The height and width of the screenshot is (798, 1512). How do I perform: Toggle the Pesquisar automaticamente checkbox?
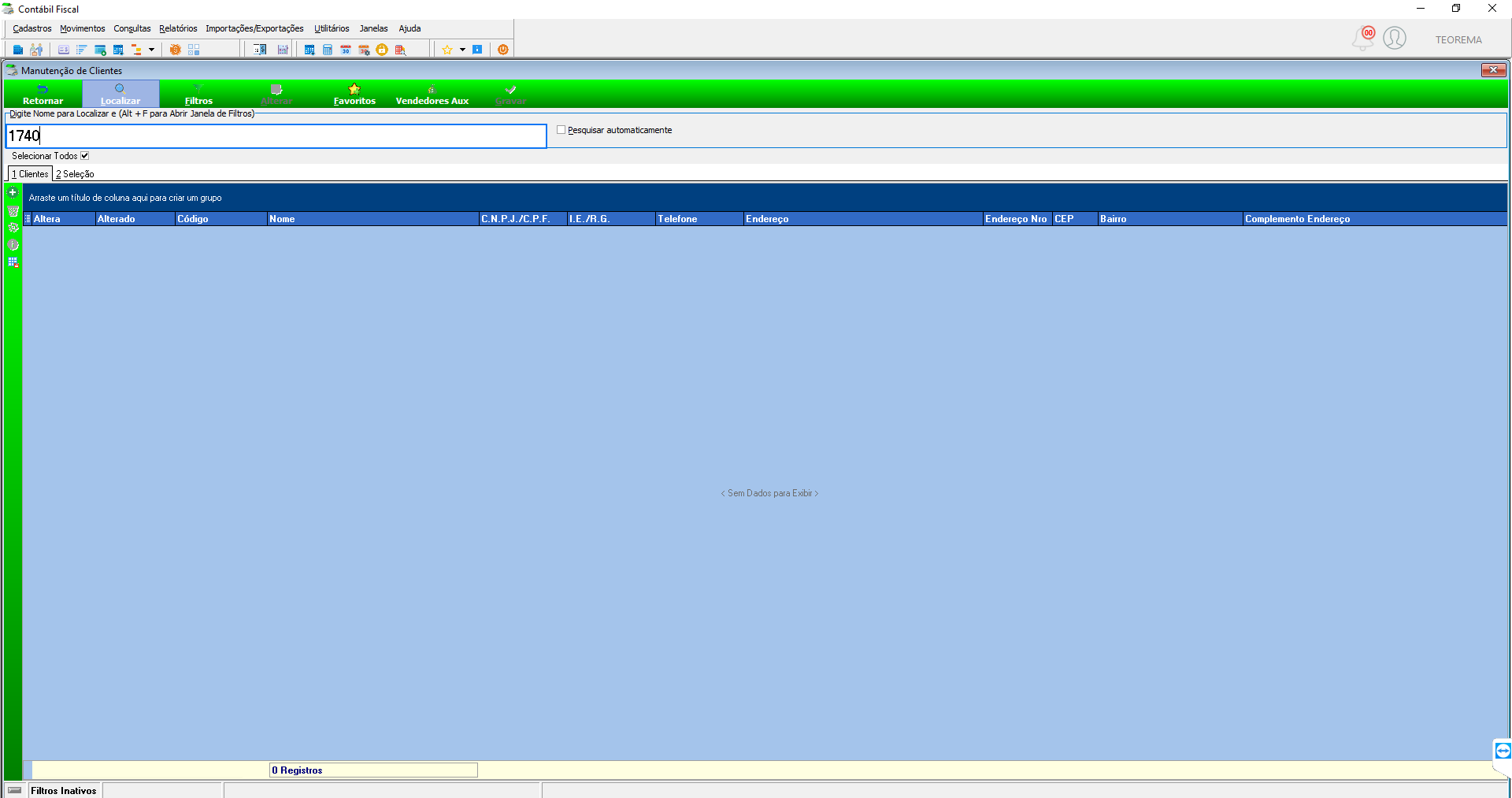[x=561, y=130]
